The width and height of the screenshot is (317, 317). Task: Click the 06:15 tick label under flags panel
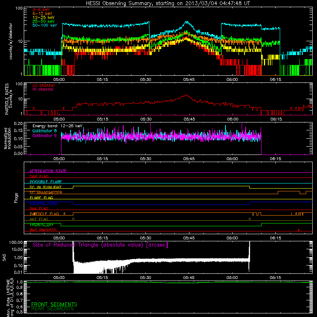[x=275, y=238]
